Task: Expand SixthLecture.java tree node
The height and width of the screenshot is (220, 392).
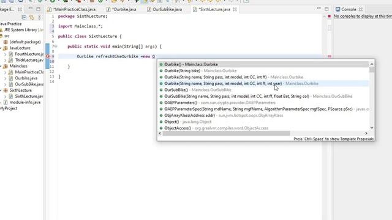Action: coord(5,97)
